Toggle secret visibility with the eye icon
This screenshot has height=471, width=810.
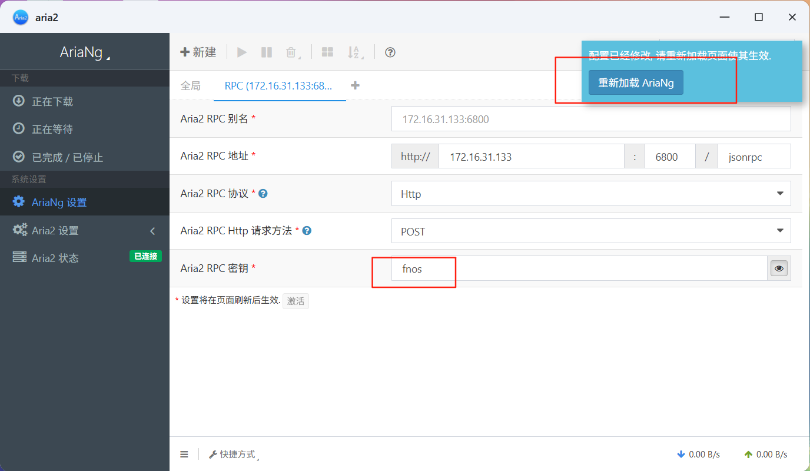click(x=779, y=268)
